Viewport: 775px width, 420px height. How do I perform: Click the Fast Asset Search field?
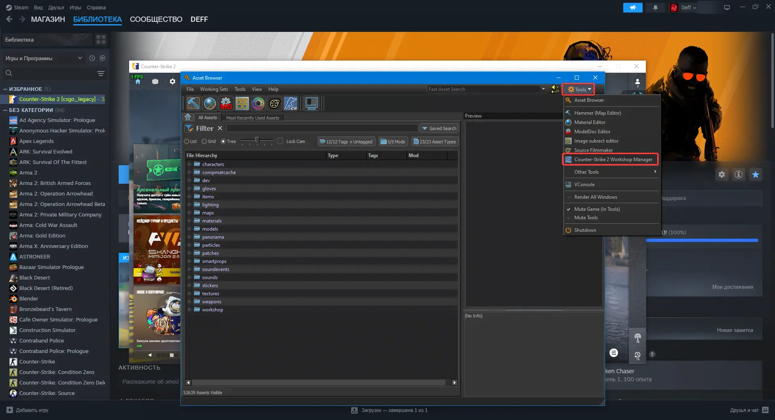(484, 89)
